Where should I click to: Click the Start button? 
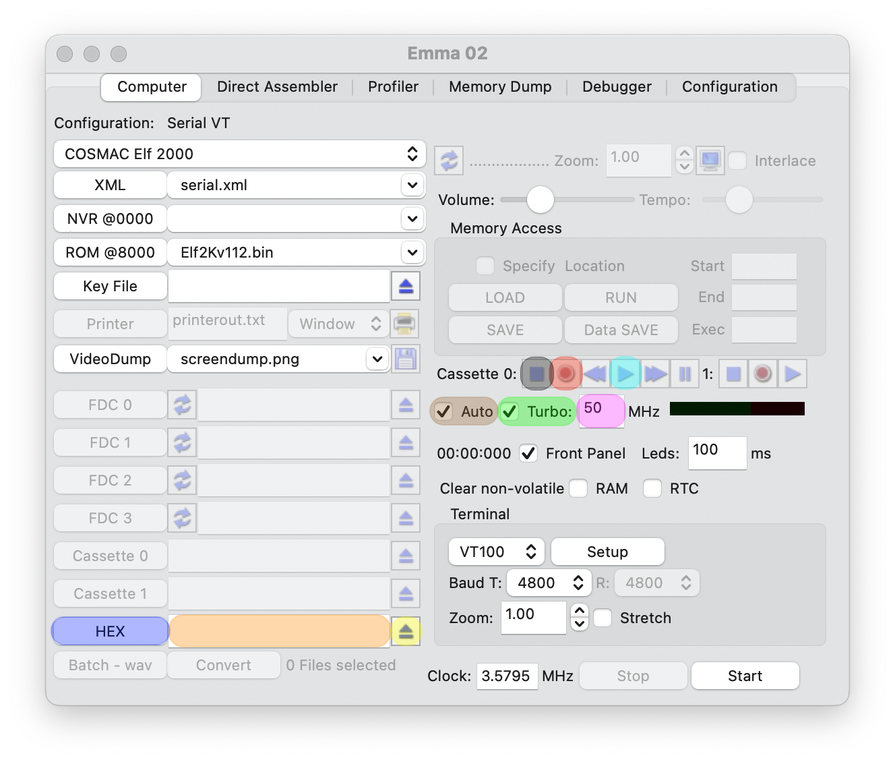click(745, 676)
